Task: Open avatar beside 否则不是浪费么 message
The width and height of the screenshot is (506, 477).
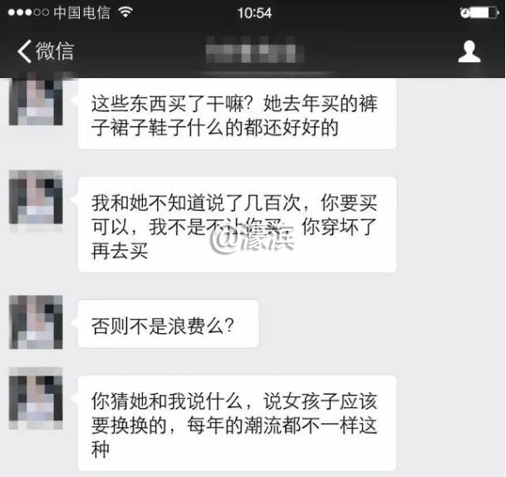Action: click(x=36, y=322)
